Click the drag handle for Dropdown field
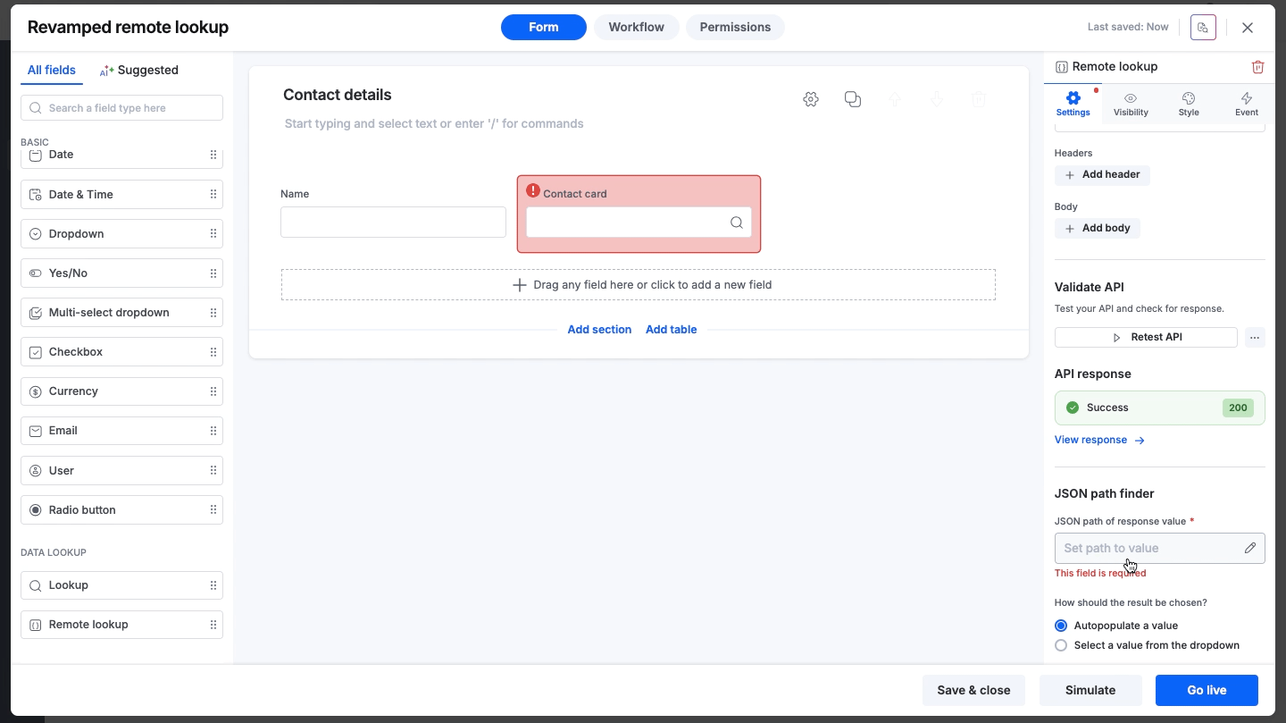Image resolution: width=1286 pixels, height=723 pixels. coord(213,234)
